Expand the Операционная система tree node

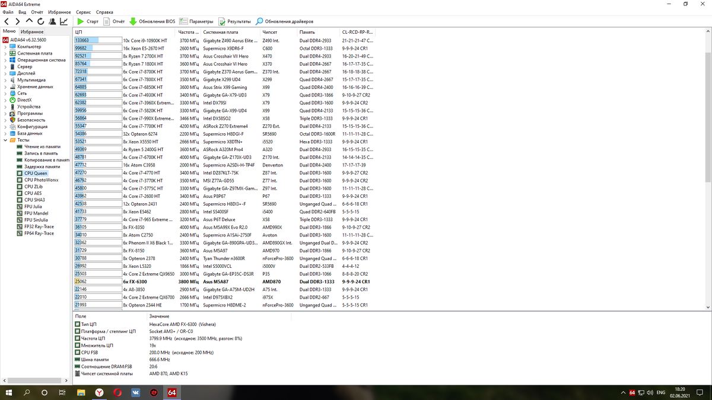[5, 60]
